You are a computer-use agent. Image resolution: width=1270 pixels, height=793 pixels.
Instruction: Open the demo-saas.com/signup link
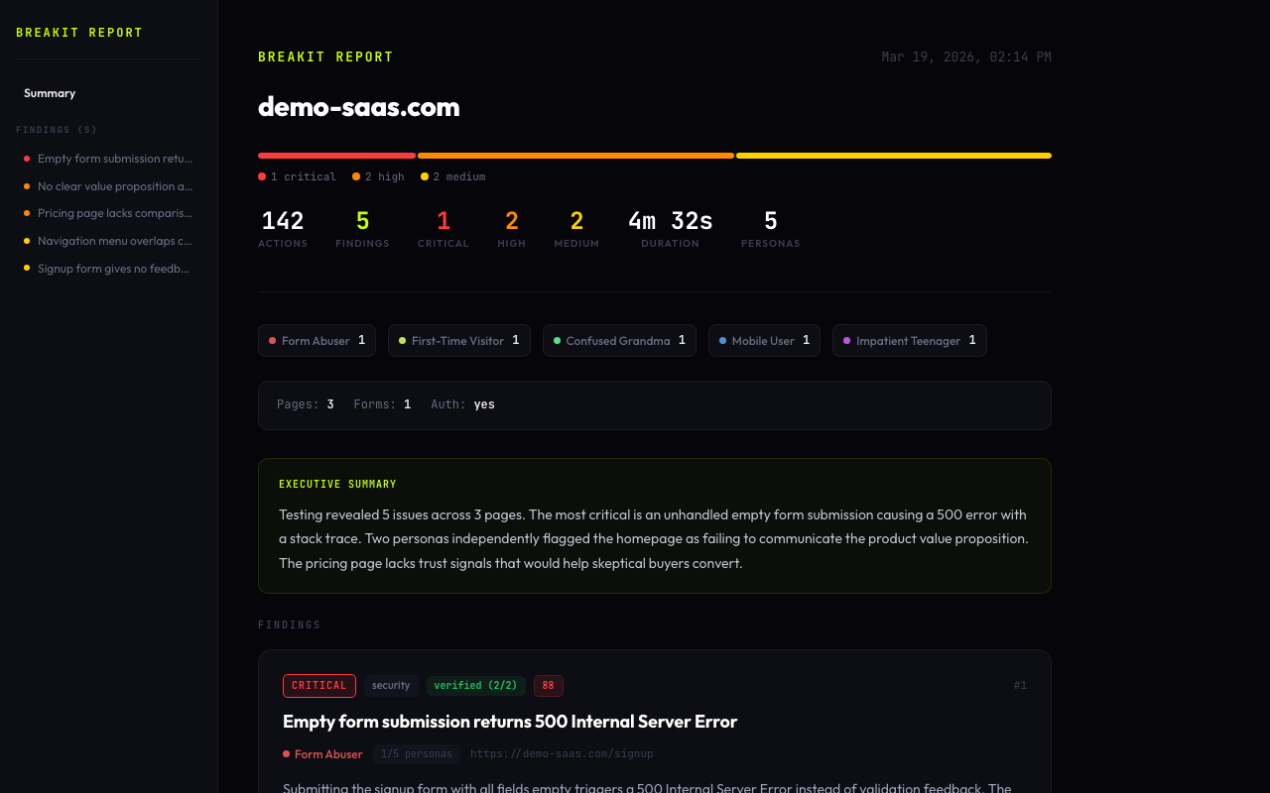point(562,753)
